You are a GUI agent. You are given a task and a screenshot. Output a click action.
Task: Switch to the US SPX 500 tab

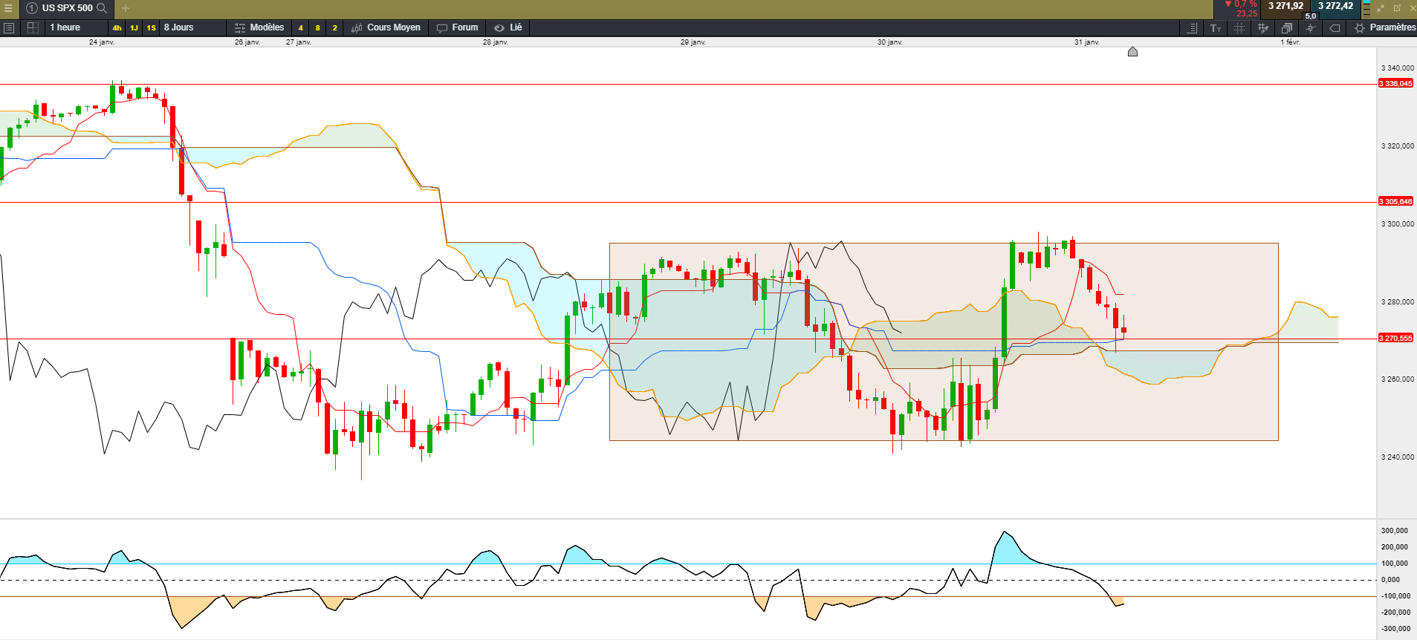[68, 8]
